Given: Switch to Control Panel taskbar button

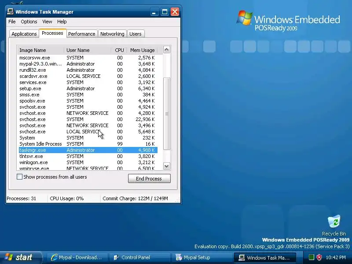Looking at the screenshot, I should pyautogui.click(x=139, y=257).
